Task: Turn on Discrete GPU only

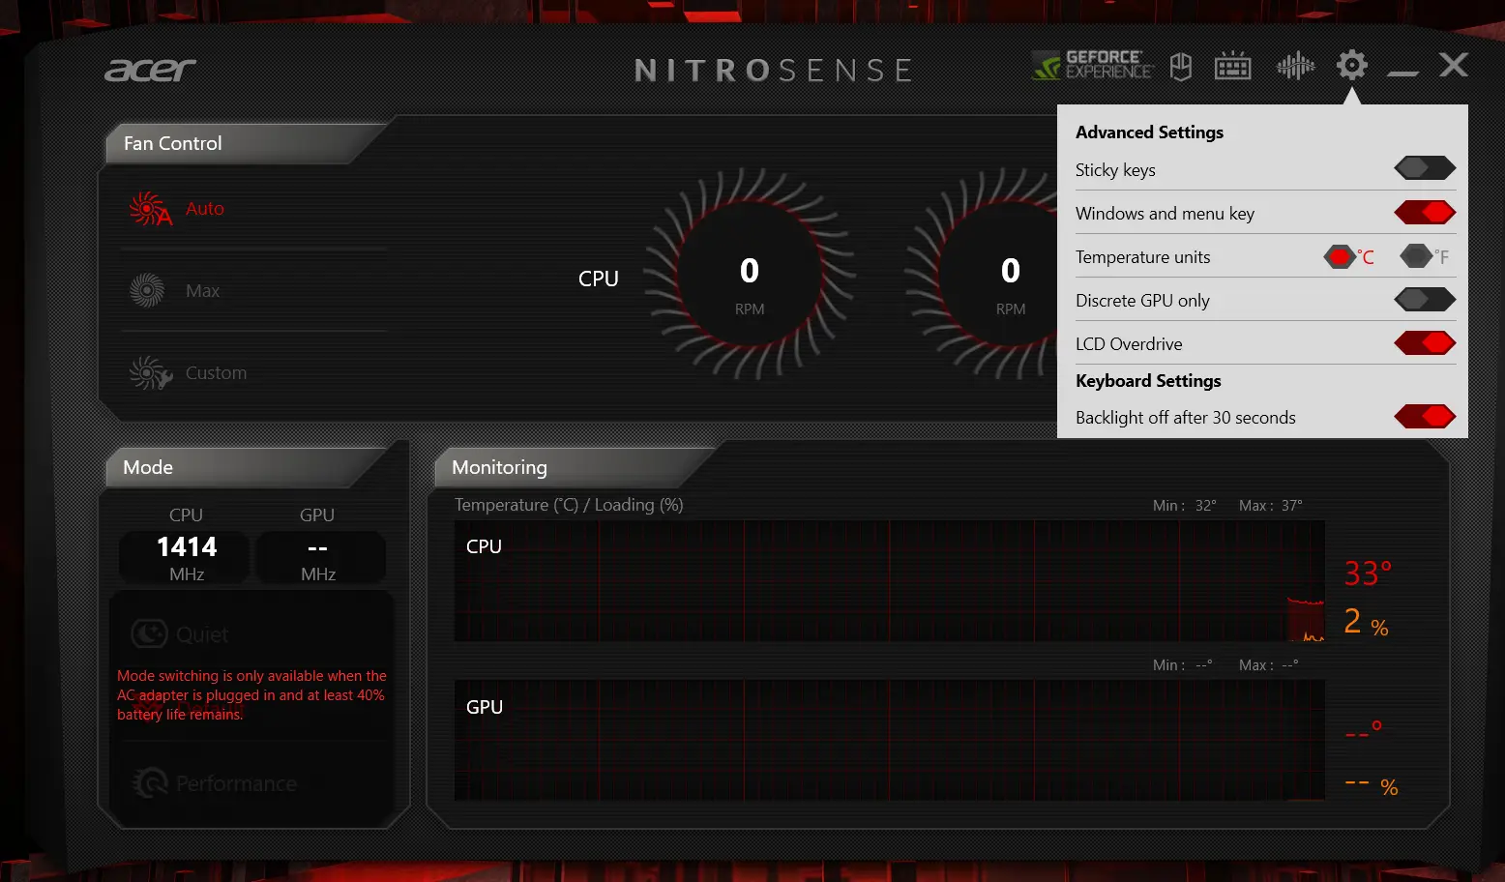Action: (x=1424, y=300)
